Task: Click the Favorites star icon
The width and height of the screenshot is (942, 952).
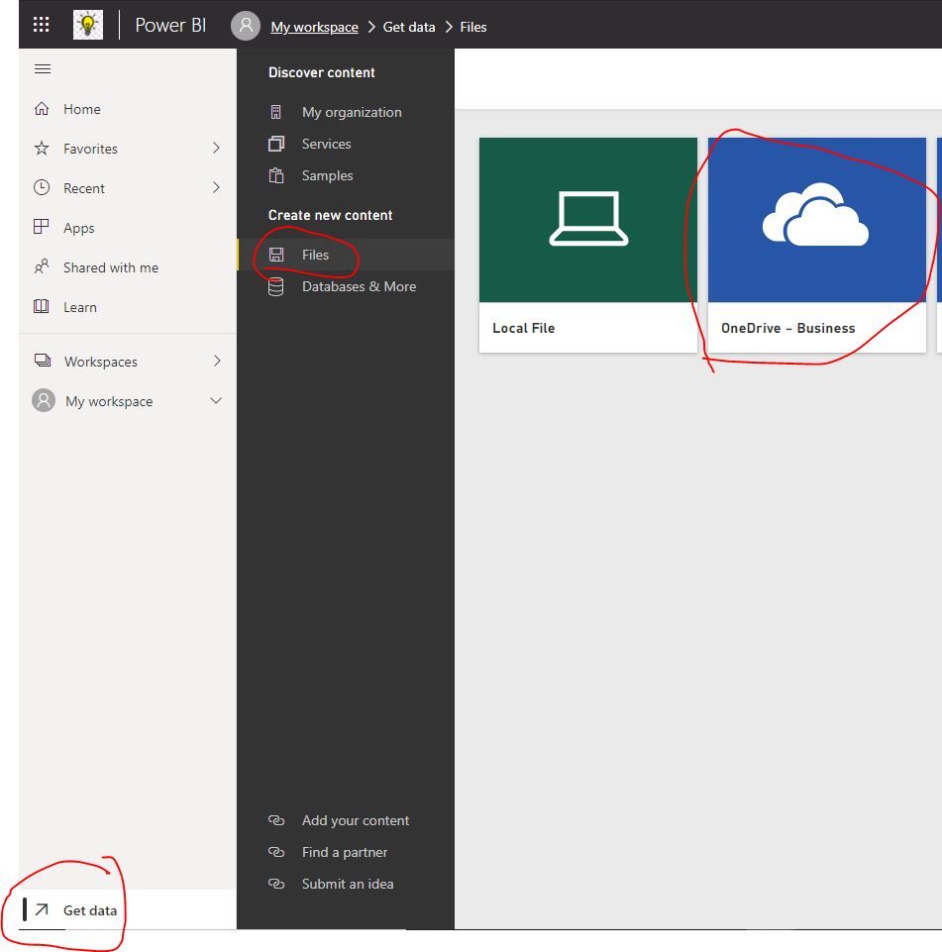Action: 42,149
